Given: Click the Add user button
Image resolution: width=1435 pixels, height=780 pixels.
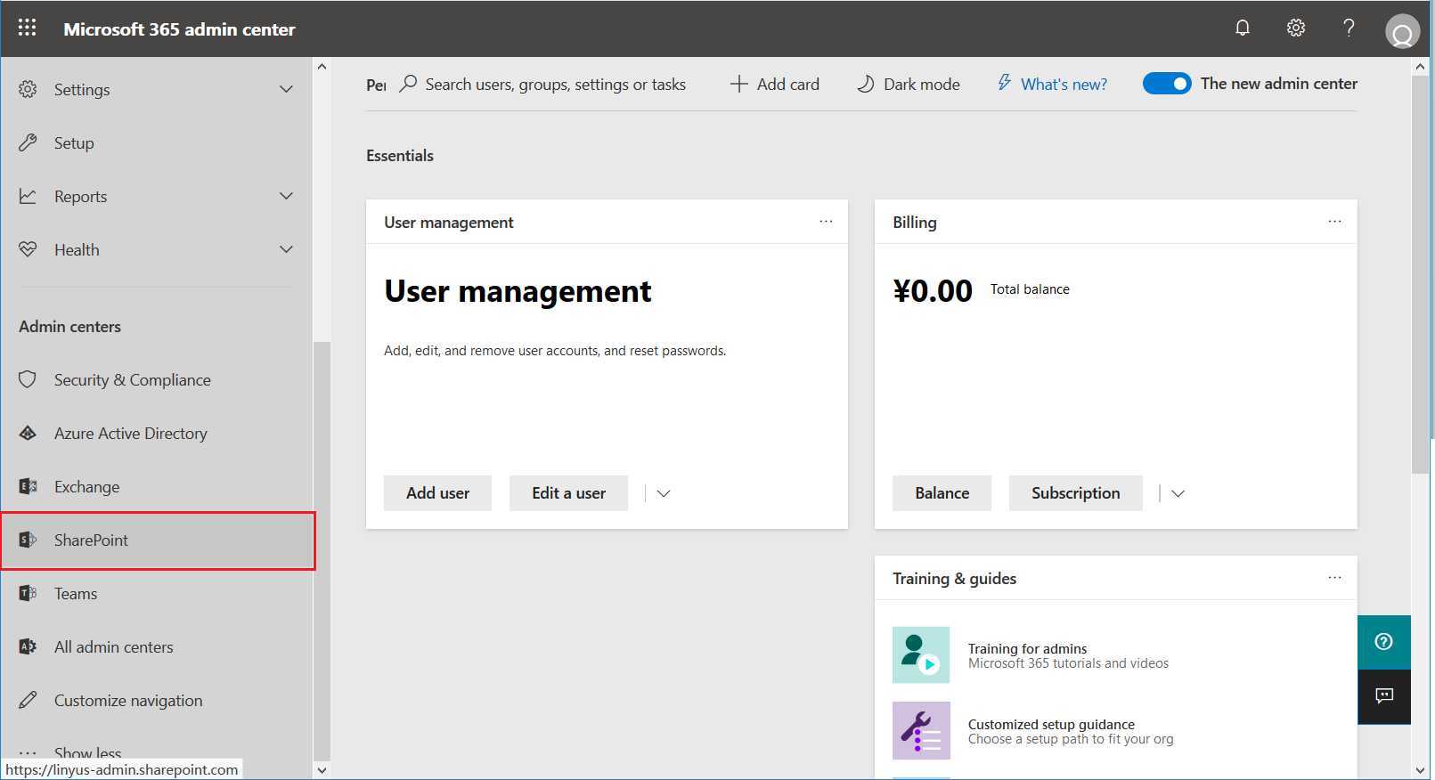Looking at the screenshot, I should (x=437, y=492).
